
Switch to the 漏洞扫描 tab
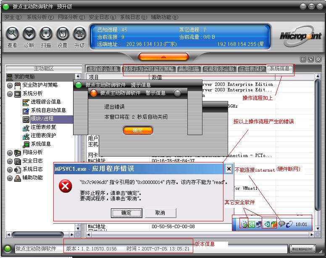pyautogui.click(x=189, y=69)
